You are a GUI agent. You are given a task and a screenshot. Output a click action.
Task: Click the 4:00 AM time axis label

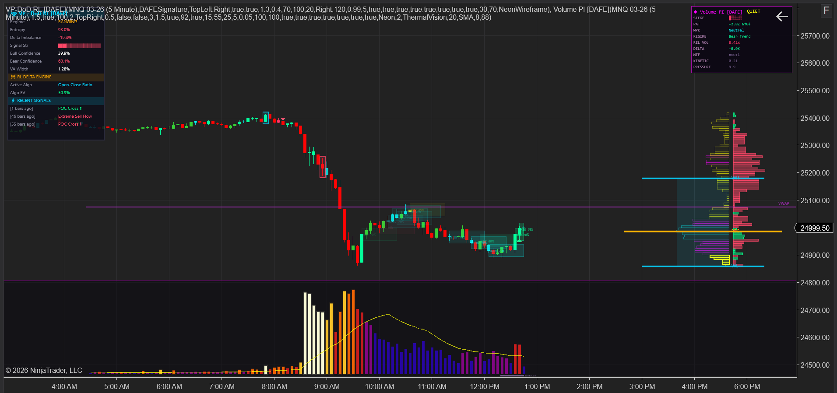[64, 387]
